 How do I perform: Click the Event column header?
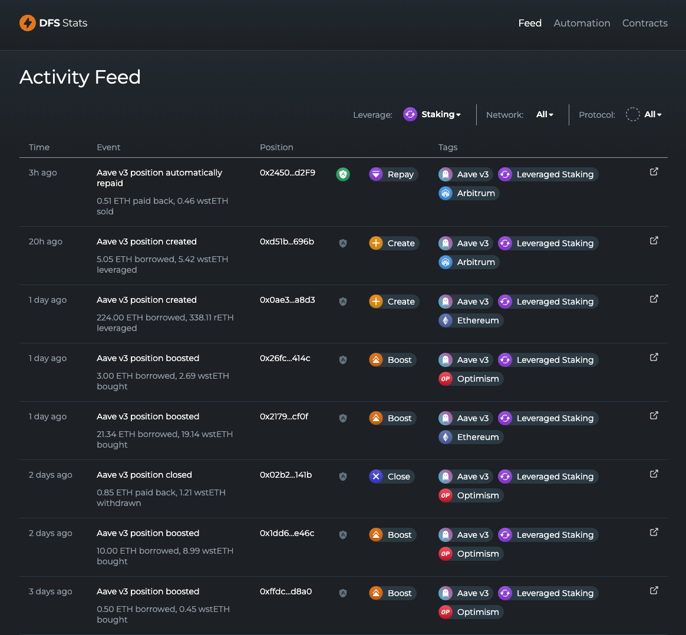[108, 147]
